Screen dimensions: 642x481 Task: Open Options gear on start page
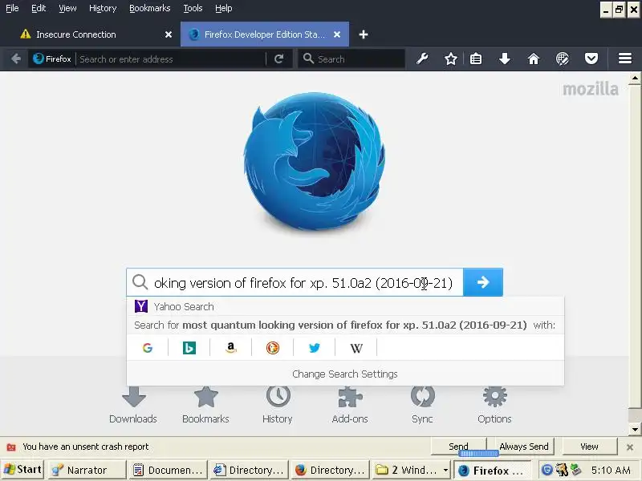[x=494, y=406]
